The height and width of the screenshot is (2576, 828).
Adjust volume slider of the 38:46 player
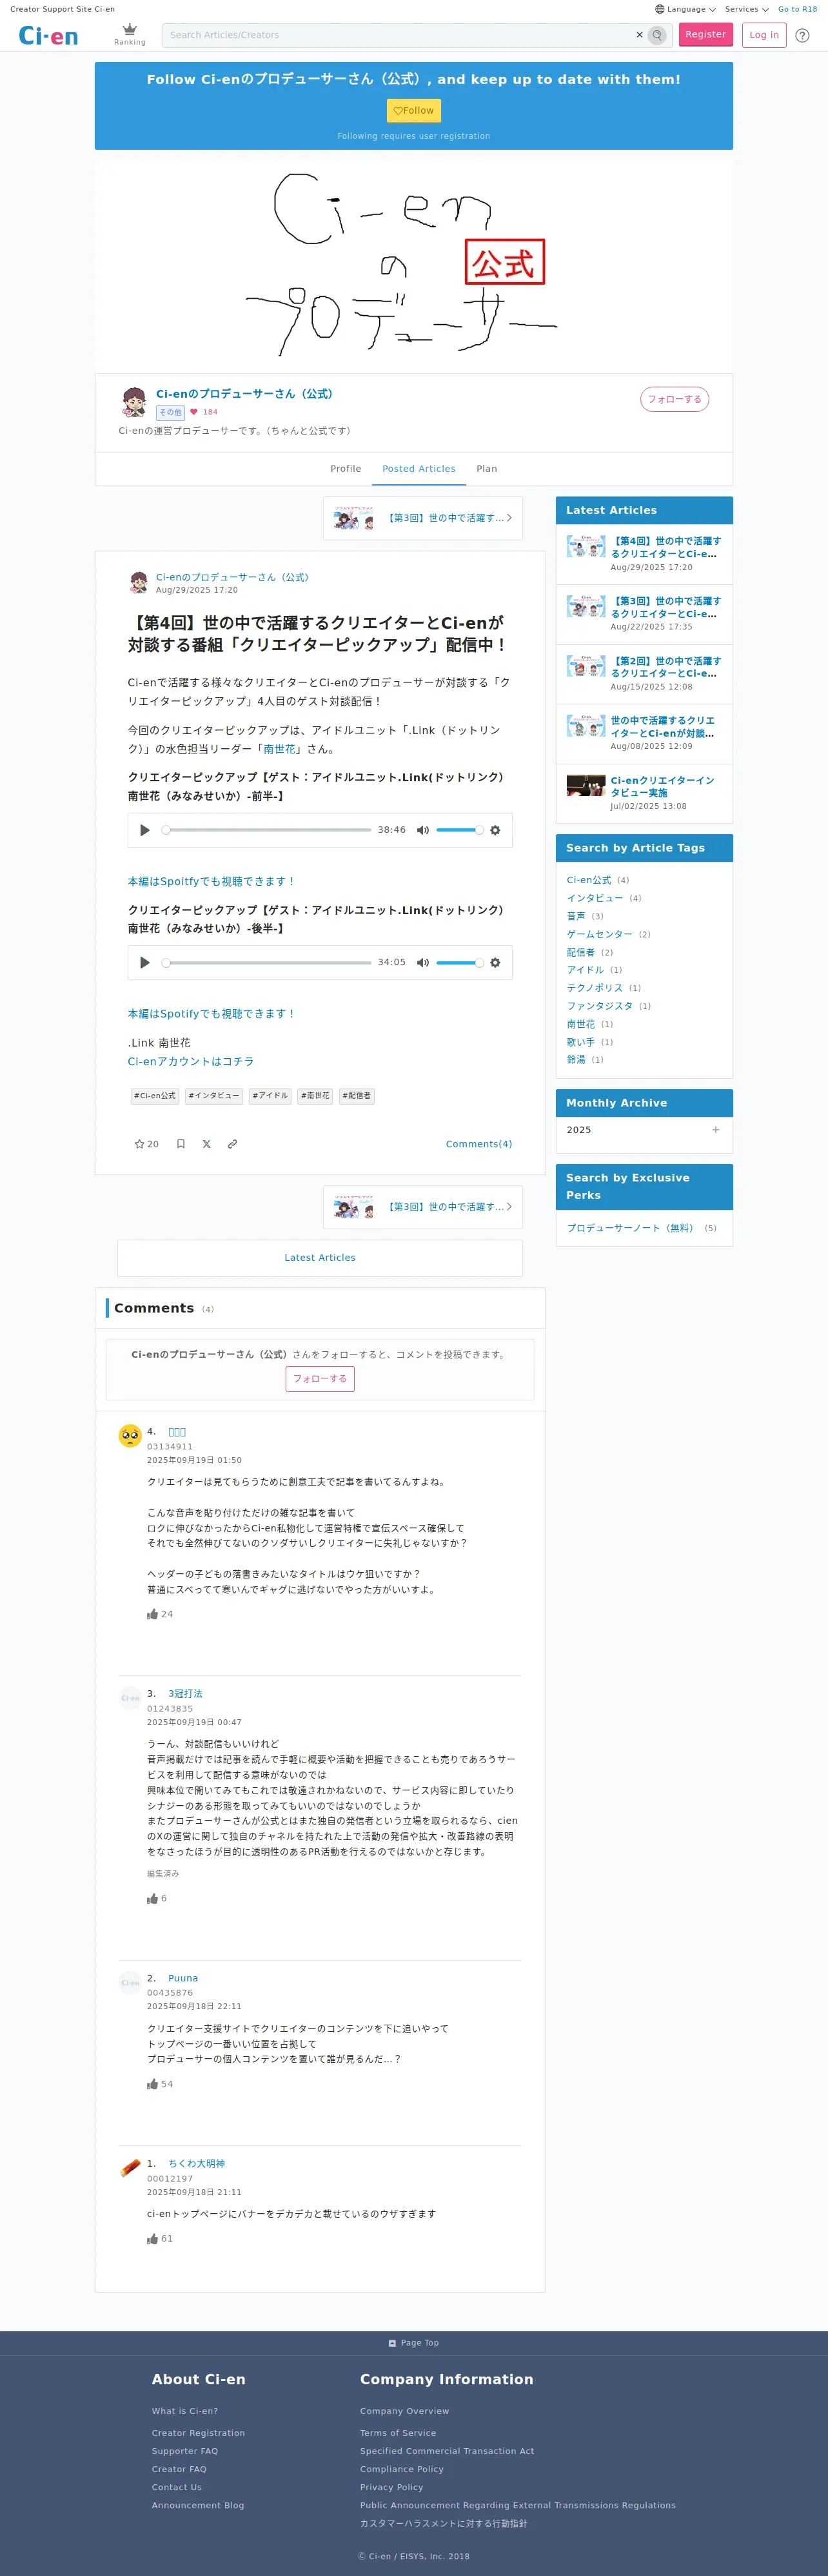tap(459, 830)
